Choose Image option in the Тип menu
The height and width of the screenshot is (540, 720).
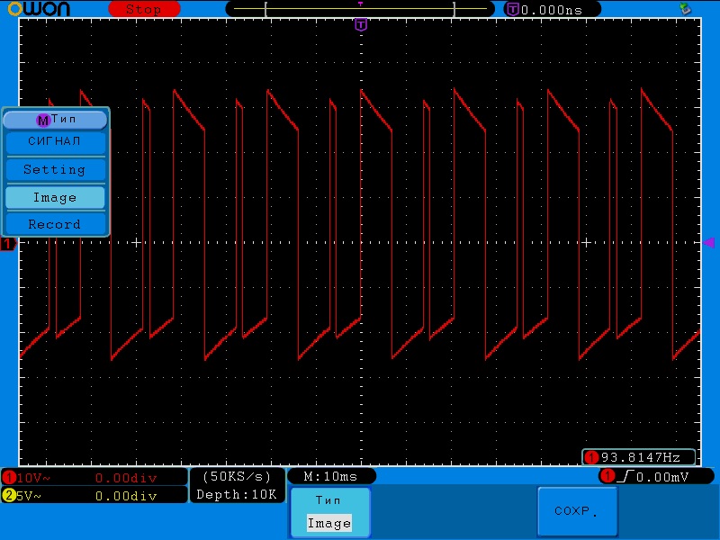pos(55,197)
